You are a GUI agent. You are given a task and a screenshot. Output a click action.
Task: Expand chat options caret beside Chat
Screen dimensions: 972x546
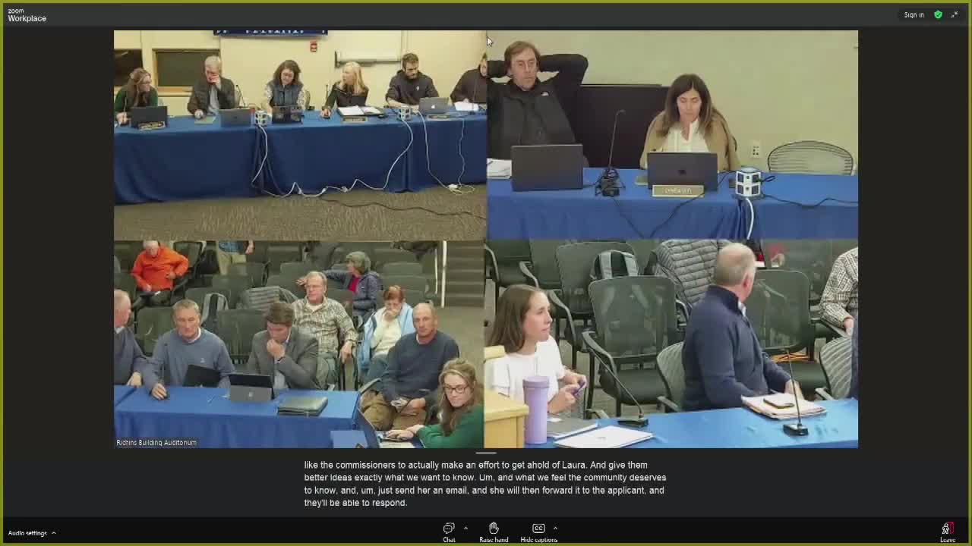465,528
